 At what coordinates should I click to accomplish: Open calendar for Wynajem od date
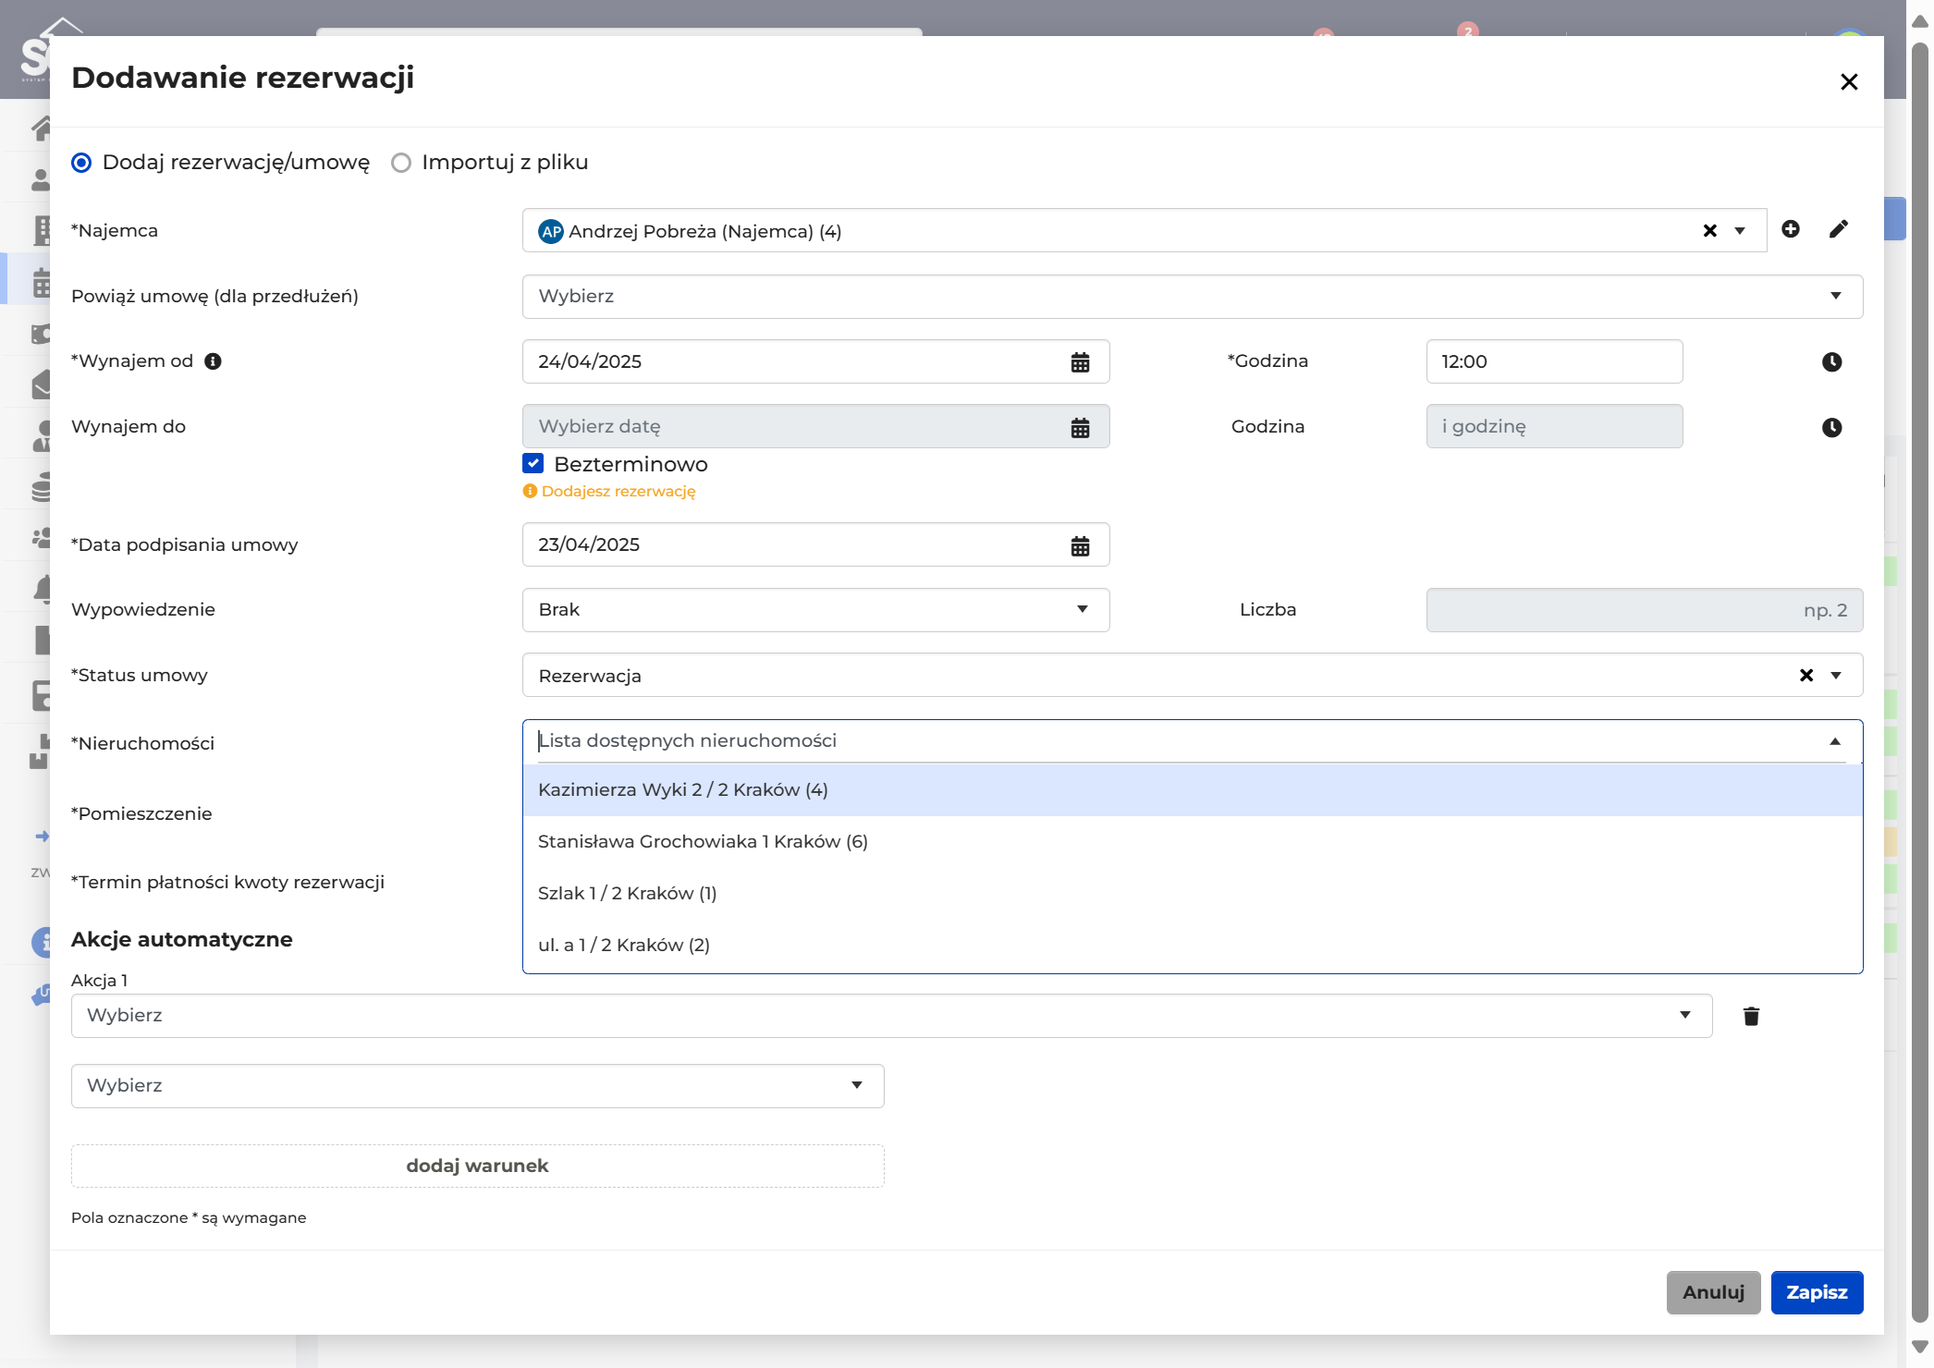(x=1080, y=362)
